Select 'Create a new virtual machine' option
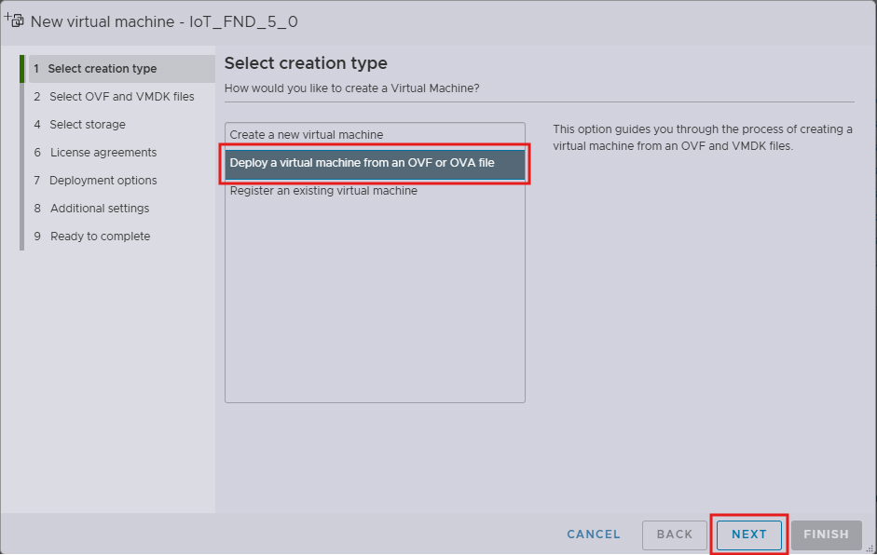Viewport: 877px width, 555px height. click(375, 135)
